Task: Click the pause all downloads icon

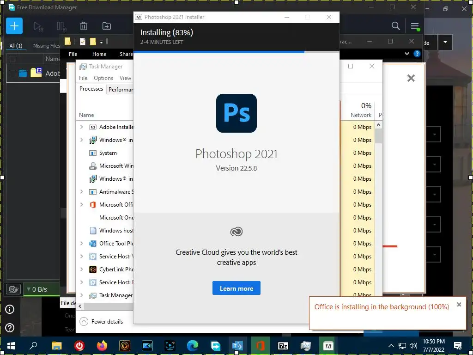Action: point(61,26)
